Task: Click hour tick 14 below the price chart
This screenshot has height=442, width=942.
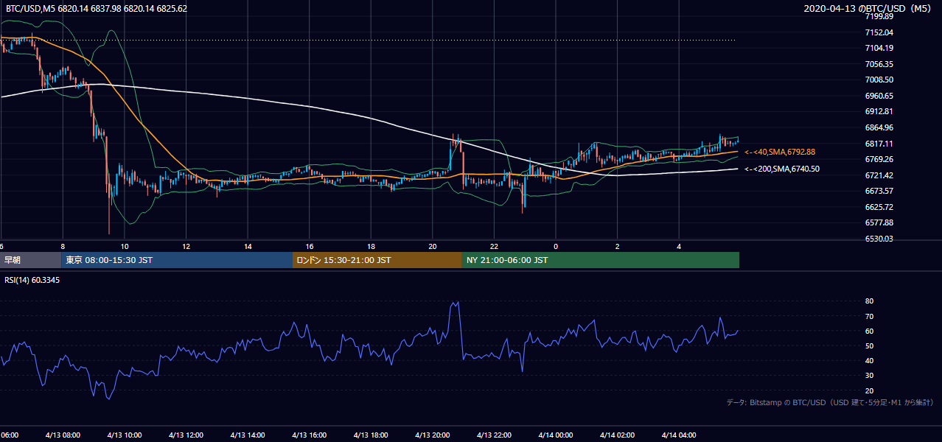Action: [x=248, y=247]
